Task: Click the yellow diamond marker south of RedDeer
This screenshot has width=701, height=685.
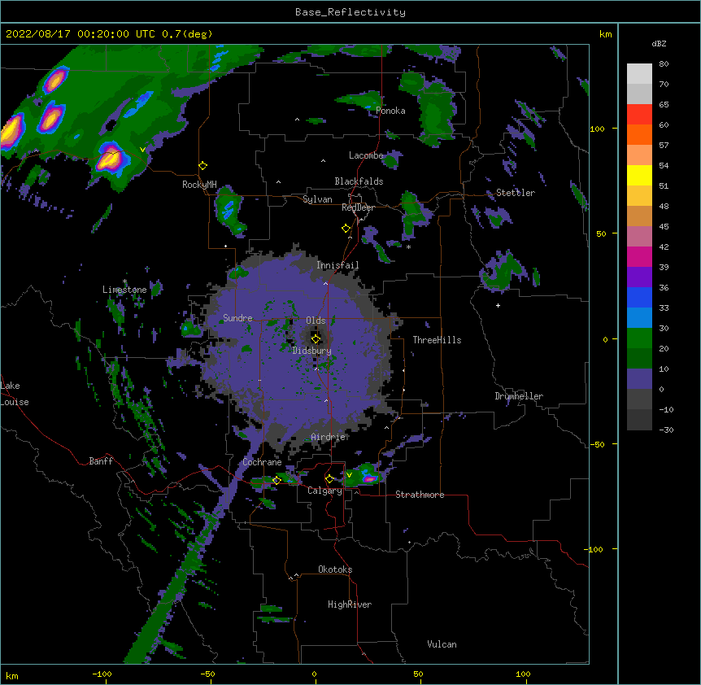Action: [x=346, y=229]
